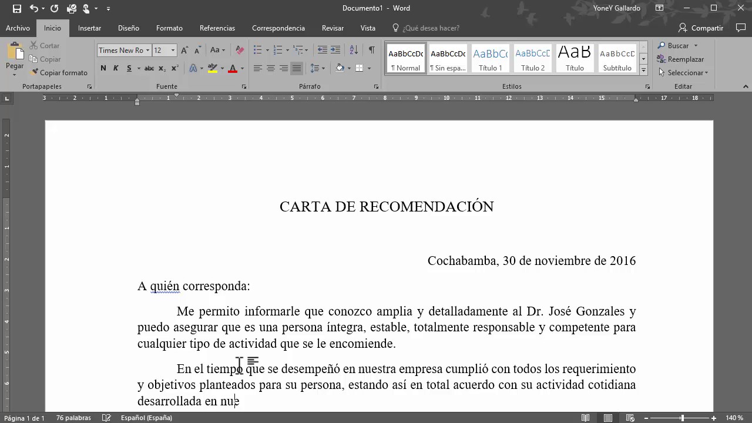Clear all formatting with the eraser icon

240,51
